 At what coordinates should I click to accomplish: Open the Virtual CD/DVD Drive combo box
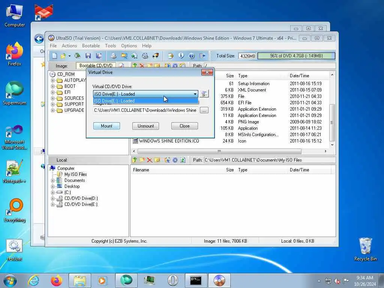[x=145, y=94]
